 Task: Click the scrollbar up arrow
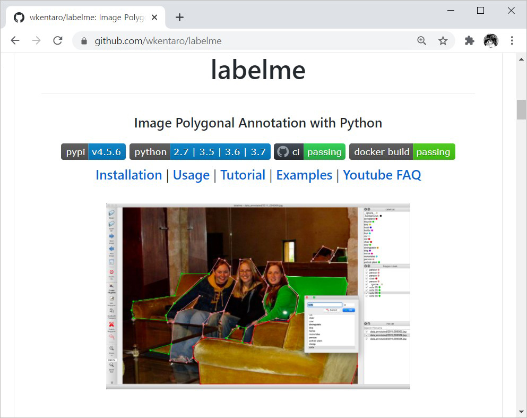coord(521,59)
